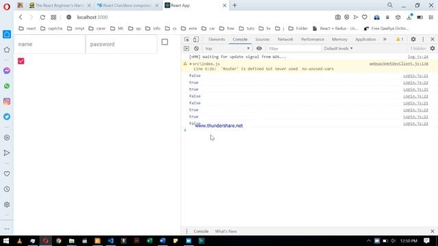Open Default levels dropdown
This screenshot has height=246, width=438.
point(338,49)
